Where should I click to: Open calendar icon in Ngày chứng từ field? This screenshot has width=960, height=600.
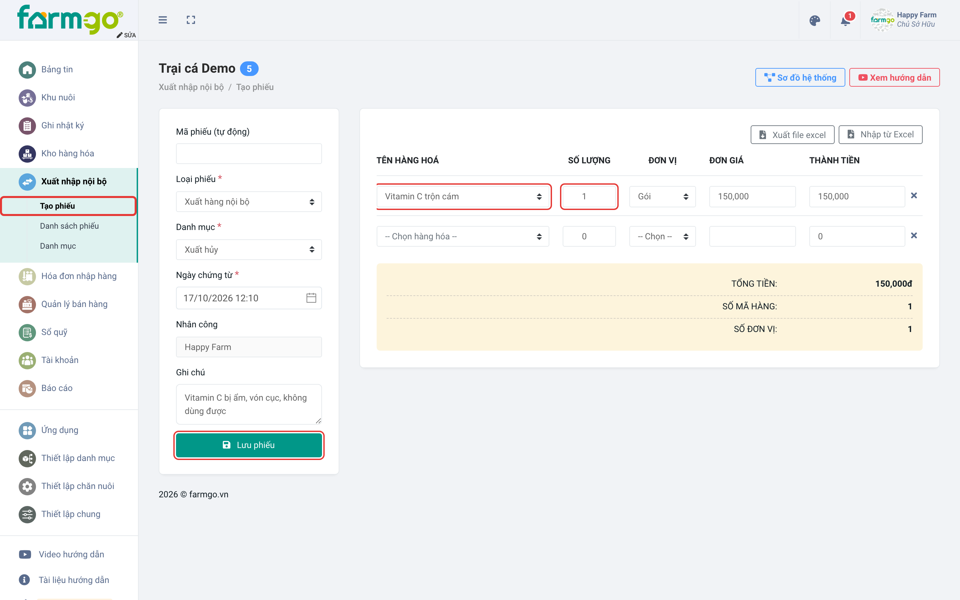click(311, 298)
